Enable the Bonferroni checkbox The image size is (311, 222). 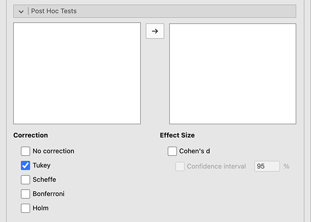25,194
